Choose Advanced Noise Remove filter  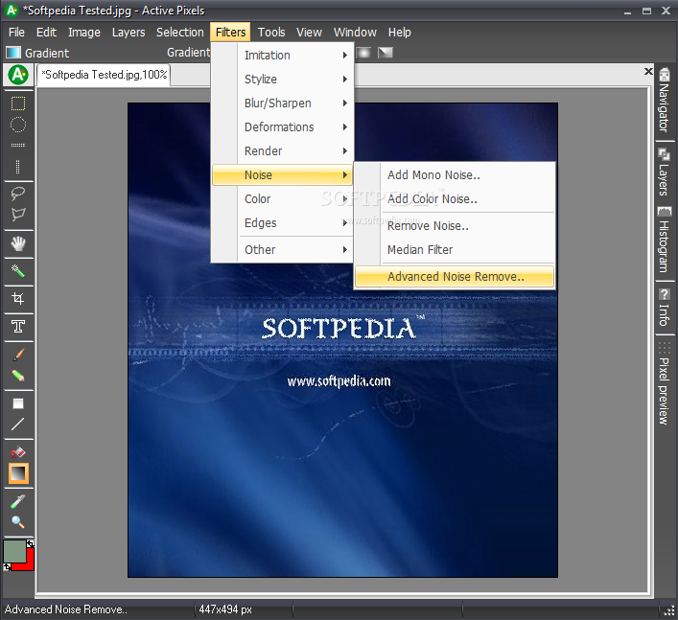coord(455,277)
